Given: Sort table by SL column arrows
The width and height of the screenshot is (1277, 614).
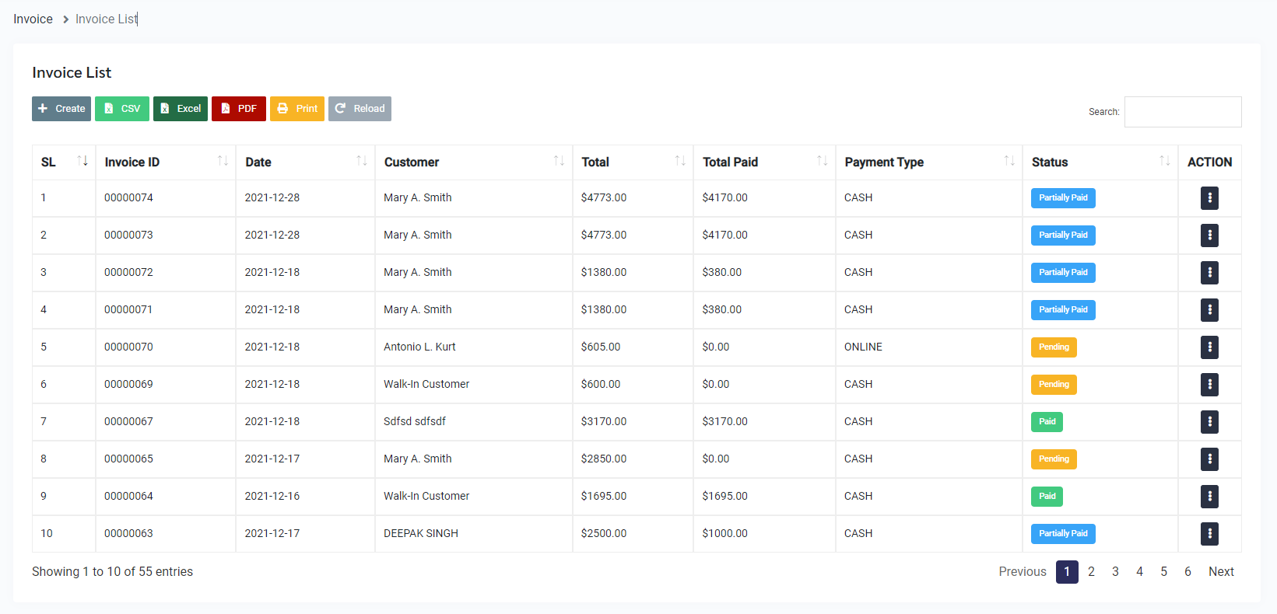Looking at the screenshot, I should pyautogui.click(x=82, y=161).
